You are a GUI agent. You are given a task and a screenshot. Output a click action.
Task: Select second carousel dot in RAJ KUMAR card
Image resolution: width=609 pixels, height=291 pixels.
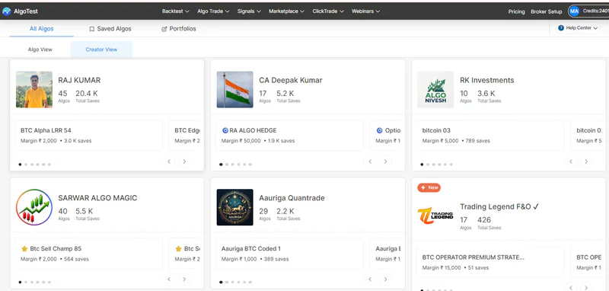26,165
